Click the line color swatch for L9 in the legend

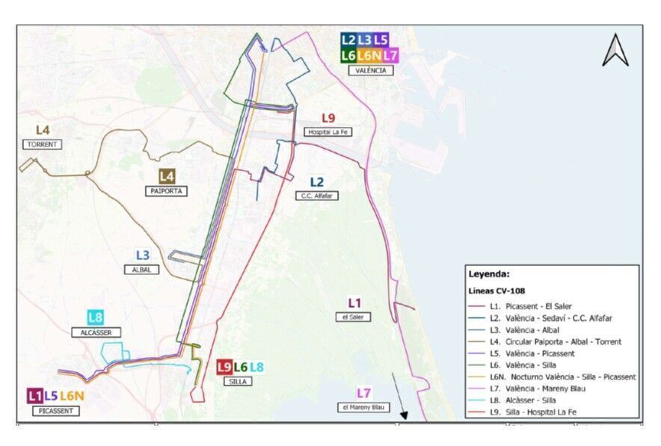click(476, 412)
